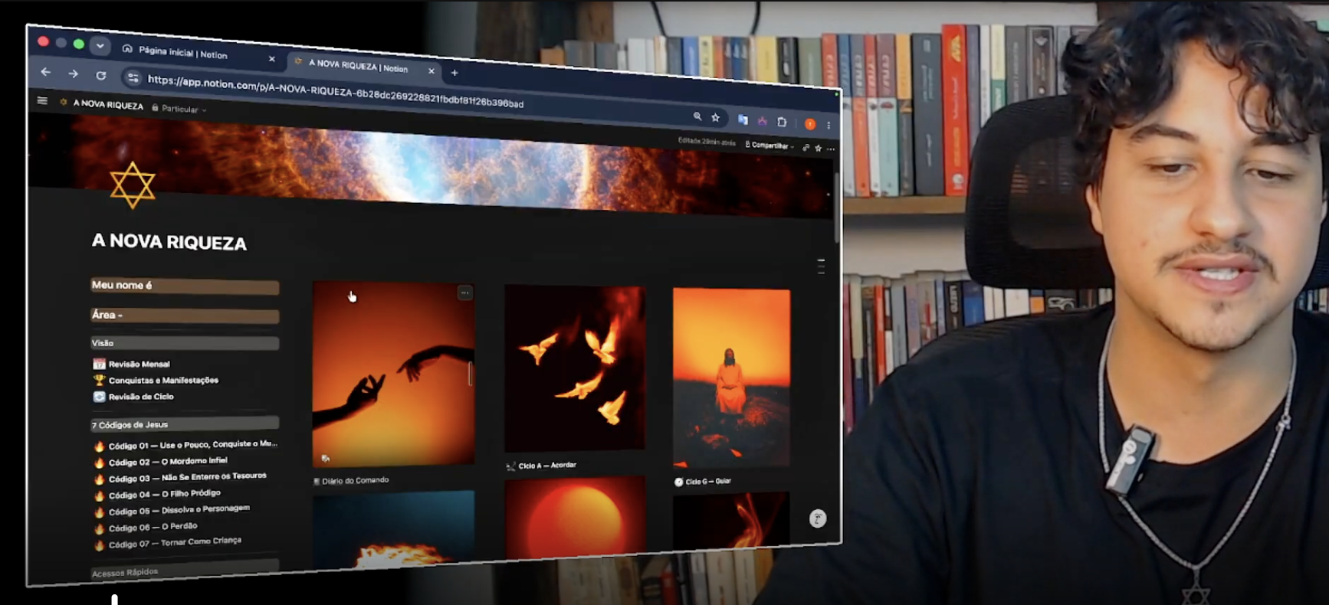This screenshot has width=1329, height=605.
Task: Click the 'Área -' heading
Action: point(185,316)
